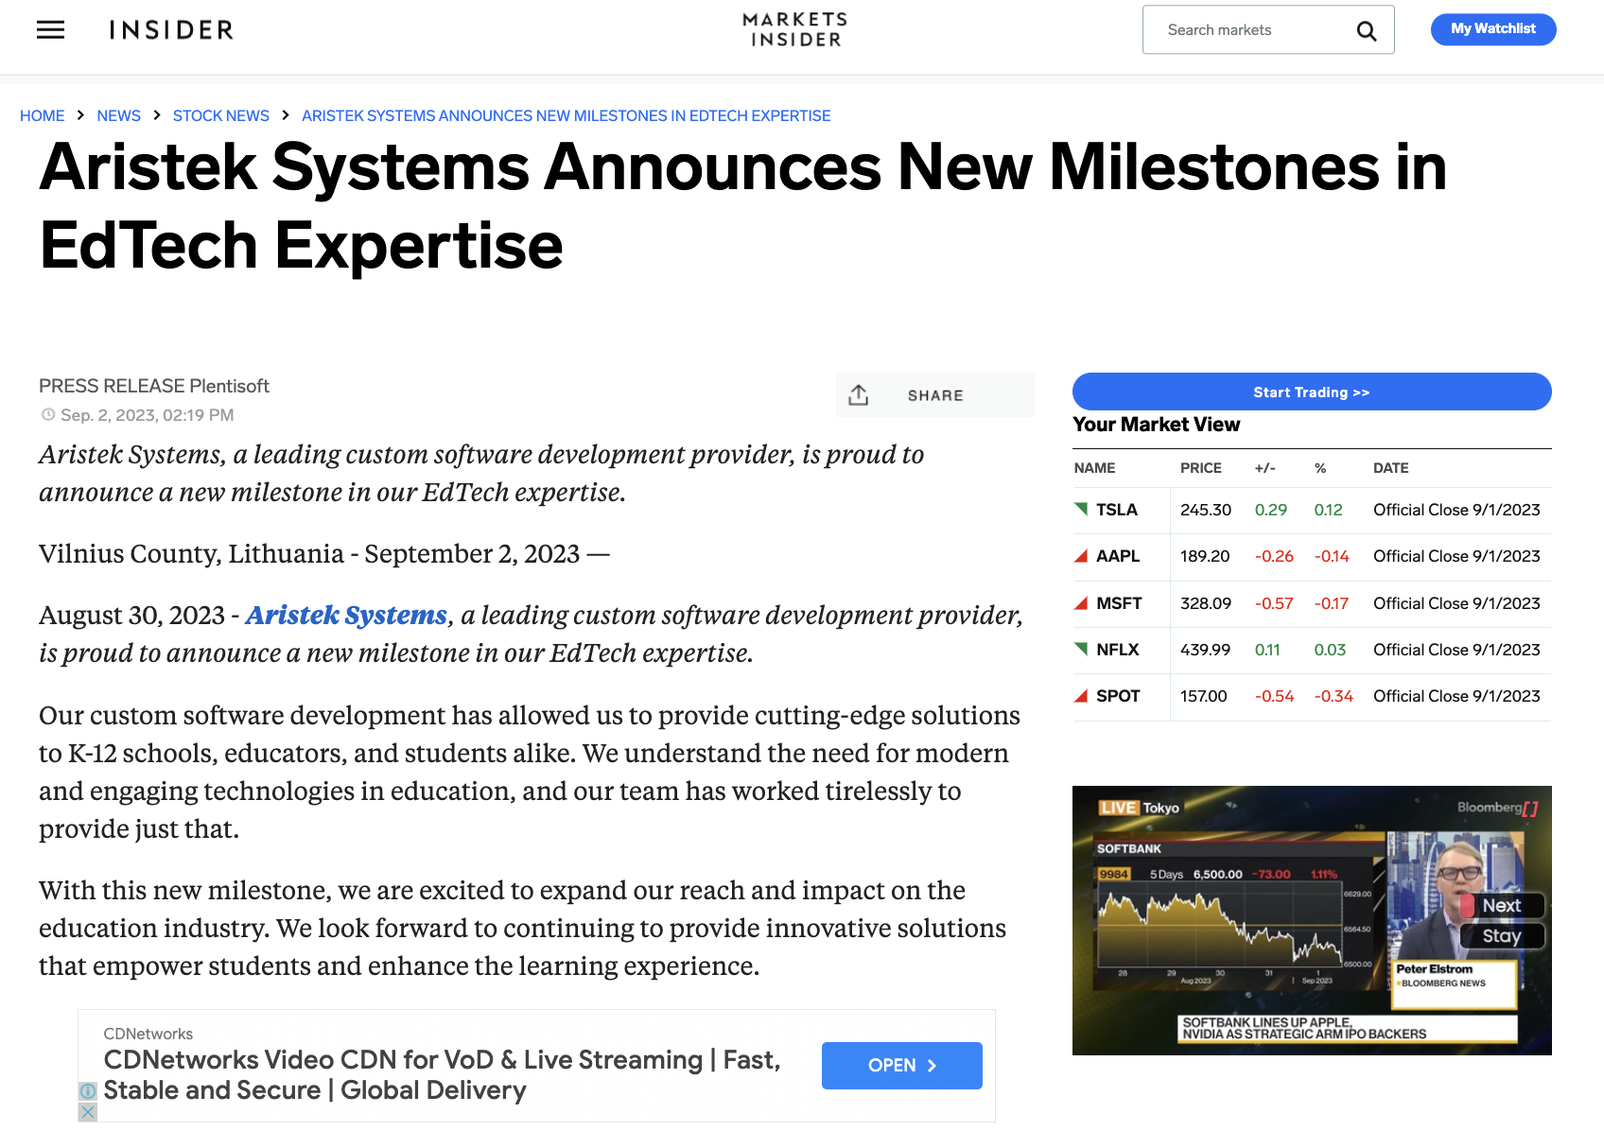Click the +/- column header
Viewport: 1604px width, 1131px height.
point(1265,468)
